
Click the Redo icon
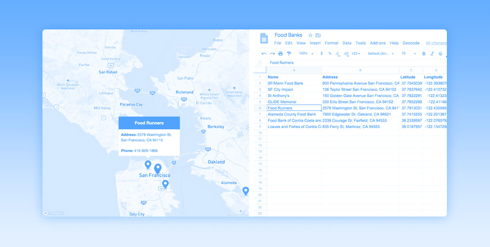pos(272,53)
